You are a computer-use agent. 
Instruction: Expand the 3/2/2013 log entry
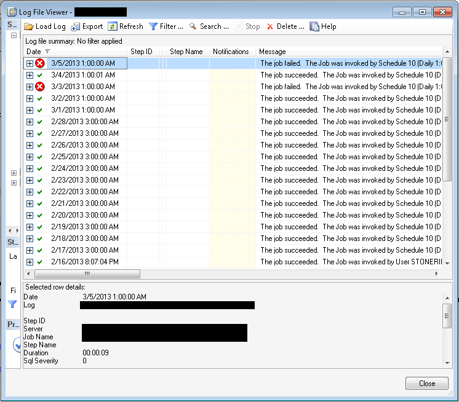[x=30, y=98]
